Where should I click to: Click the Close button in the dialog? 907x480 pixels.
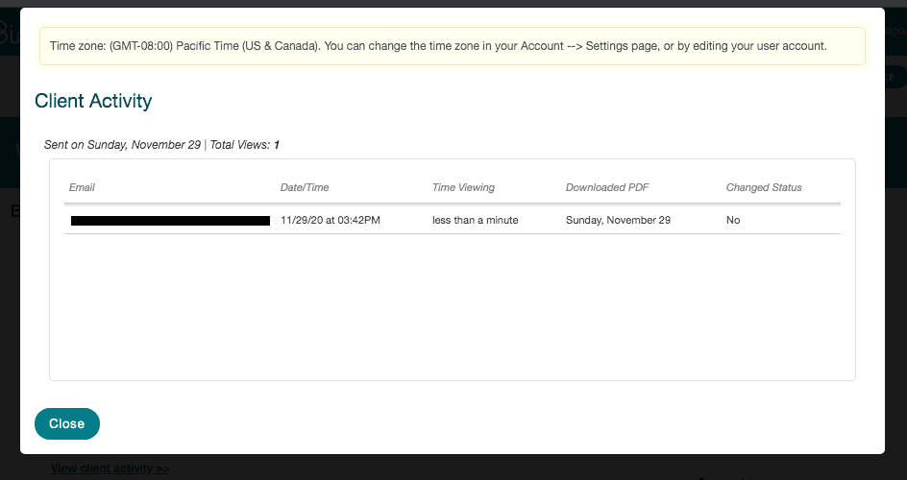[x=66, y=423]
